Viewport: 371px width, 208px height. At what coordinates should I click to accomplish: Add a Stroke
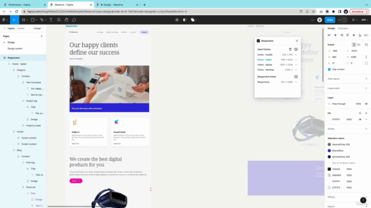click(x=366, y=129)
